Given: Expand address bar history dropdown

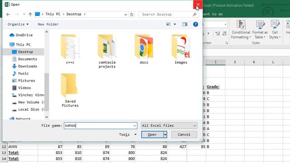Looking at the screenshot, I should click(126, 14).
